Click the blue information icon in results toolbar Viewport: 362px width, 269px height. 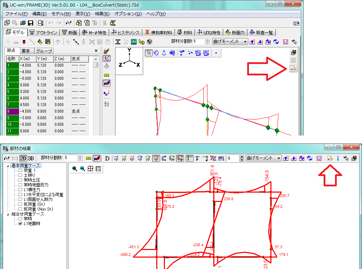pos(338,158)
